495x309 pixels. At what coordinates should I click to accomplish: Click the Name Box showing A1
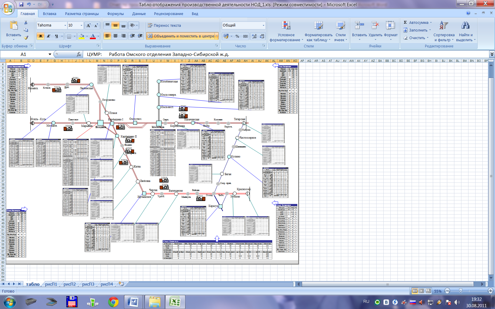coord(23,54)
